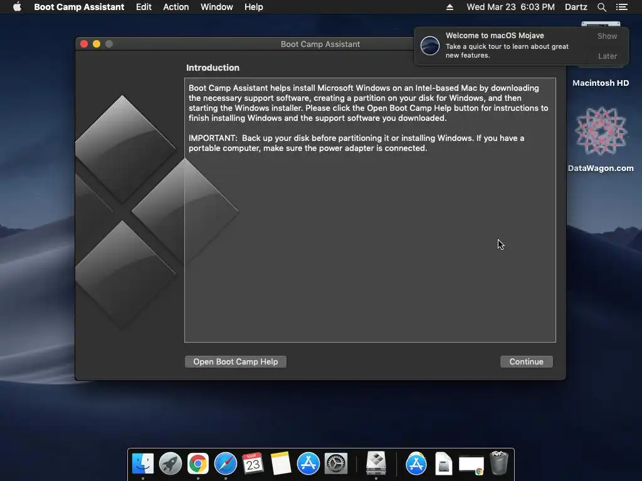Click the IMPORTANT backup warning paragraph
Image resolution: width=642 pixels, height=481 pixels.
coord(356,143)
